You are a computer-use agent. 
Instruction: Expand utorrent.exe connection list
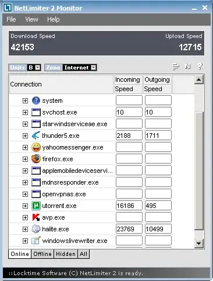point(25,206)
